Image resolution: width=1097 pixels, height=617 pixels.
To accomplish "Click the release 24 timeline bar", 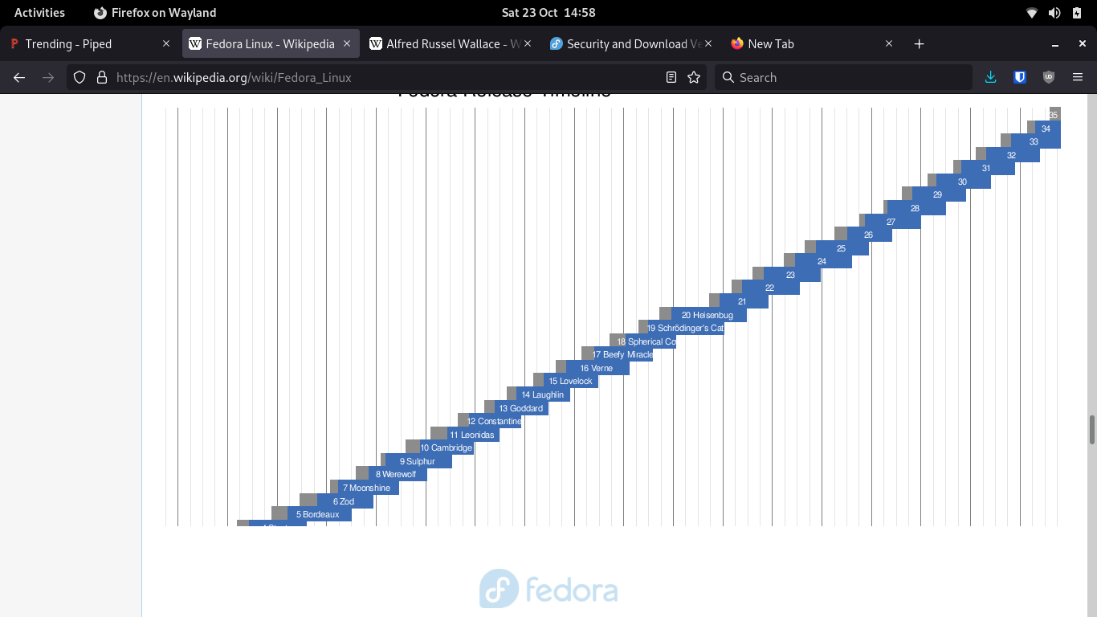I will point(823,261).
